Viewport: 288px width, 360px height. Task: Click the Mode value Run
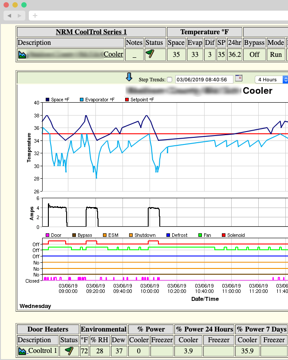[x=276, y=55]
